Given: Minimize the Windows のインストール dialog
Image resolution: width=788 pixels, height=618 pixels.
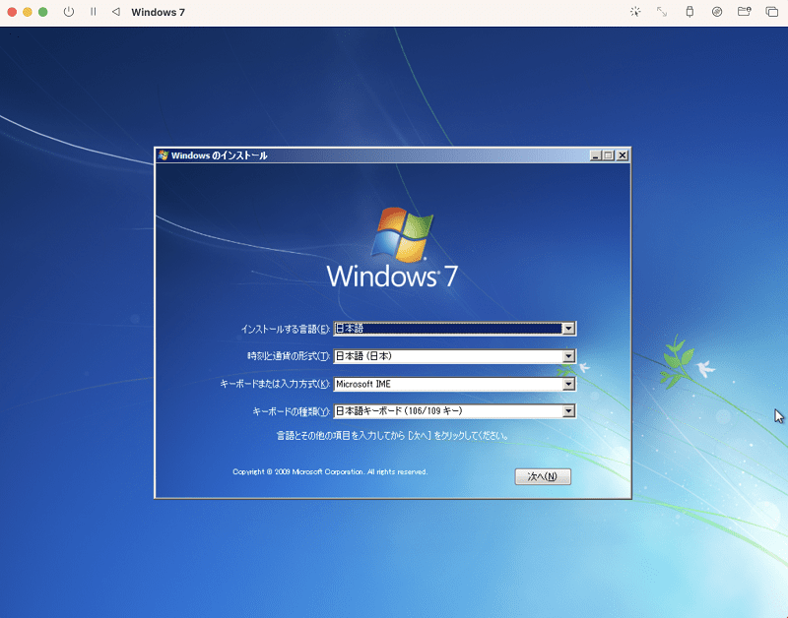Looking at the screenshot, I should point(596,155).
